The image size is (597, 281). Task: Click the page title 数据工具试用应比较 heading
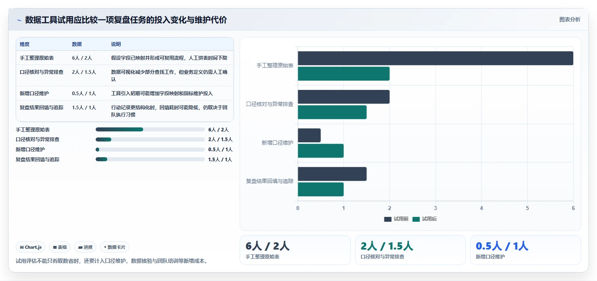tap(126, 20)
